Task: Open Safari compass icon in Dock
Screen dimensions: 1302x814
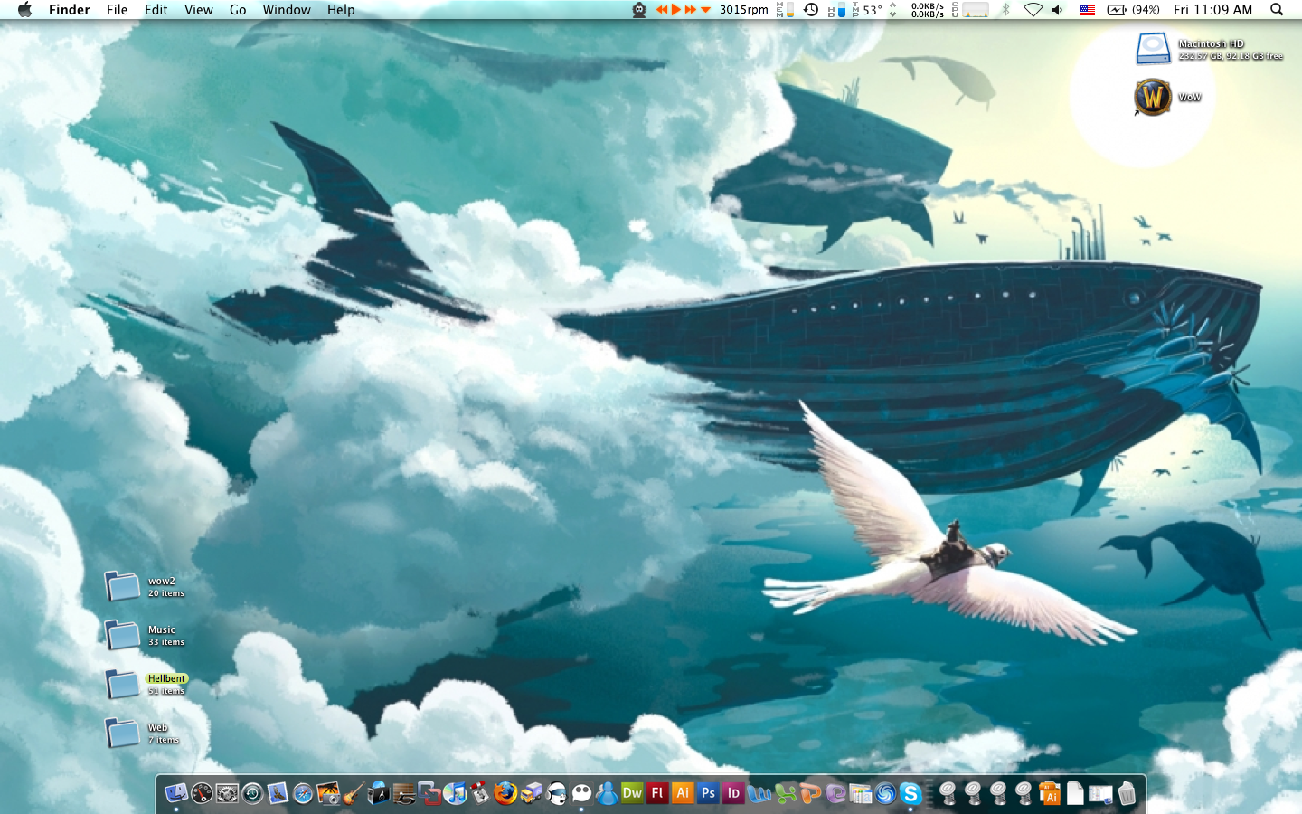Action: tap(303, 793)
